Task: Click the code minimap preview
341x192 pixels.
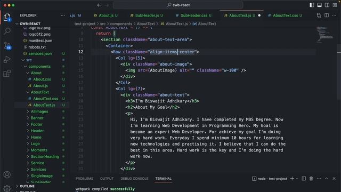Action: click(x=324, y=34)
